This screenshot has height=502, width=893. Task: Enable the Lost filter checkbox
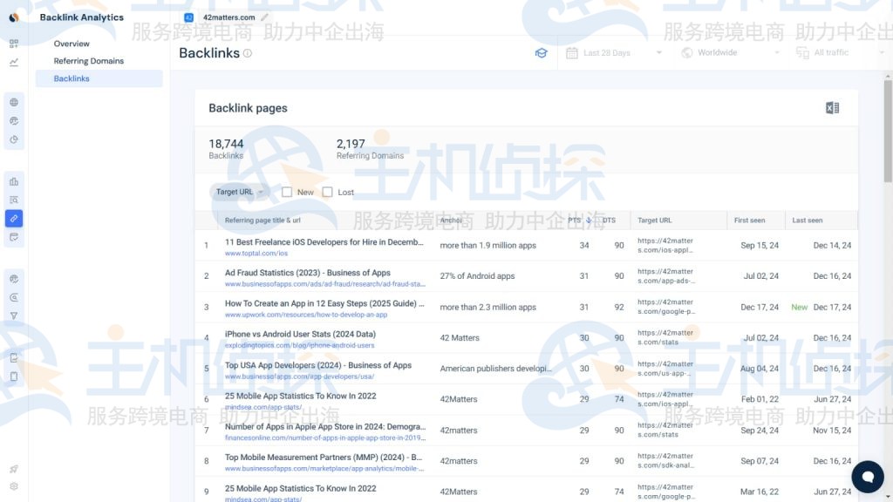327,192
